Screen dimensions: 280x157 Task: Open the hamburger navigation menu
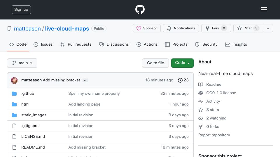point(264,9)
